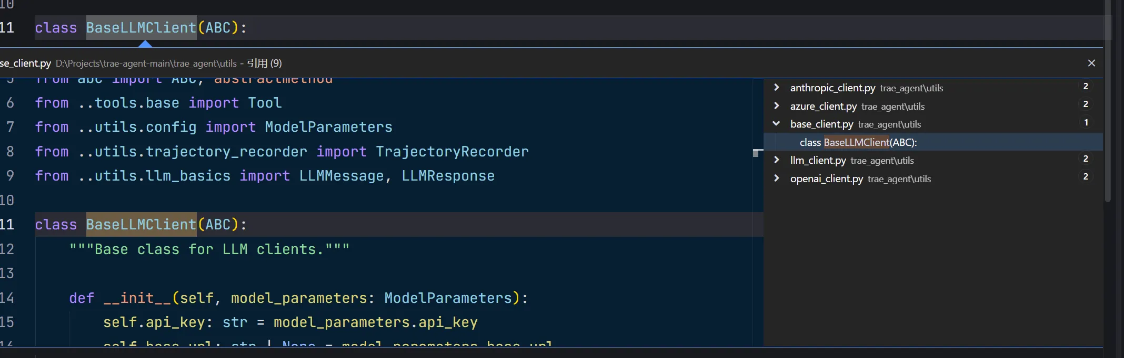This screenshot has width=1124, height=358.
Task: Select the anthropic_client.py file name in references
Action: pyautogui.click(x=832, y=88)
